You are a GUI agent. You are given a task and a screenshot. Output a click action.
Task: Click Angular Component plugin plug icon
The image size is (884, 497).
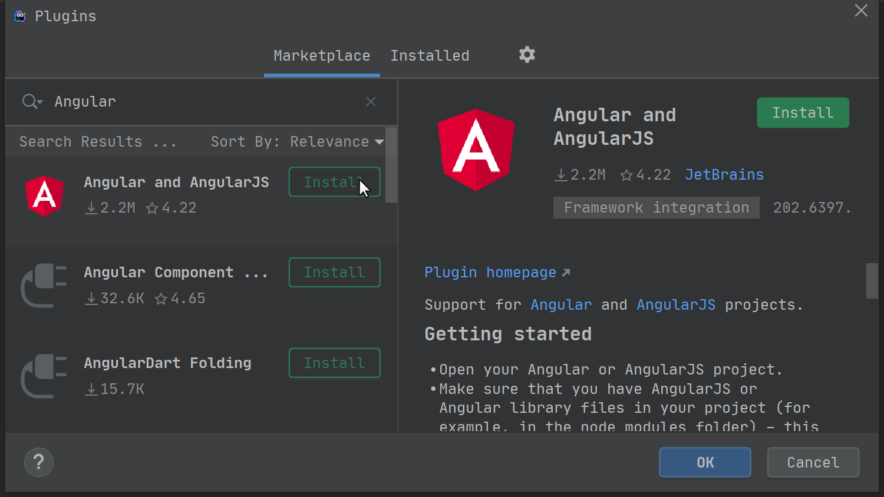click(x=44, y=286)
